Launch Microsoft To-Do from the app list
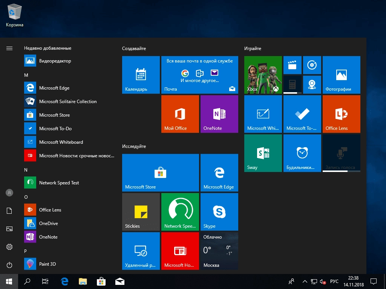386x289 pixels. click(69, 129)
